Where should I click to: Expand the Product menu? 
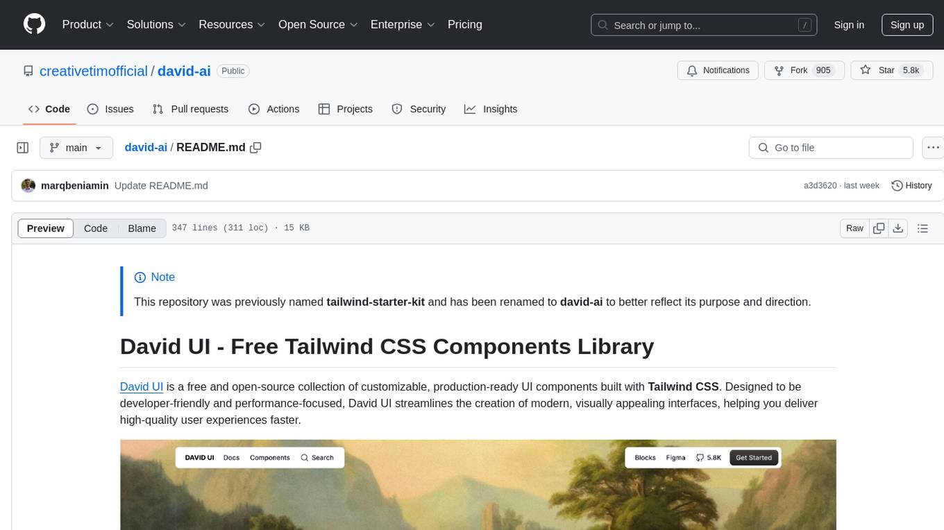(88, 24)
